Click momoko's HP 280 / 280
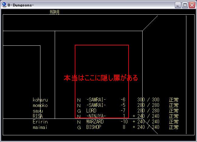The width and height of the screenshot is (197, 142). coord(148,105)
